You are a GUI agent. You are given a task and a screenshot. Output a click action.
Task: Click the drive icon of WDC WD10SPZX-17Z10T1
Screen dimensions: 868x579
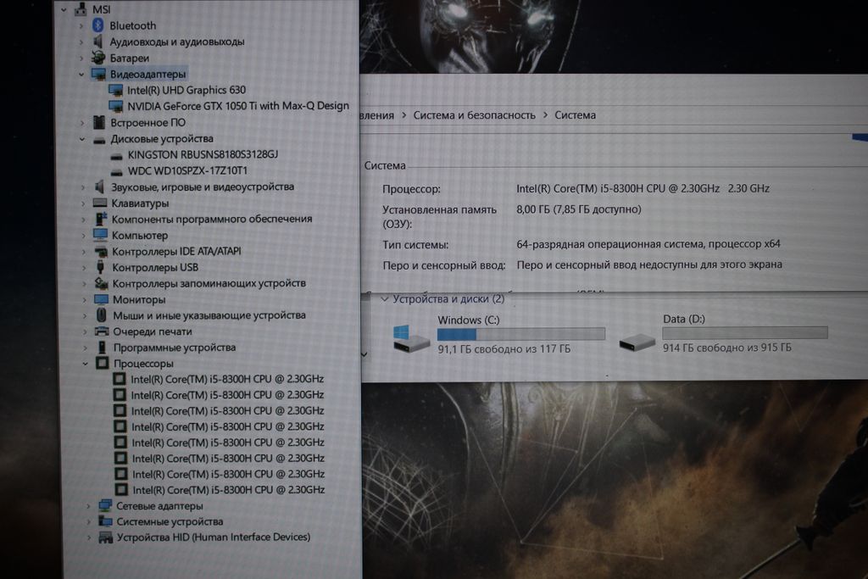116,172
